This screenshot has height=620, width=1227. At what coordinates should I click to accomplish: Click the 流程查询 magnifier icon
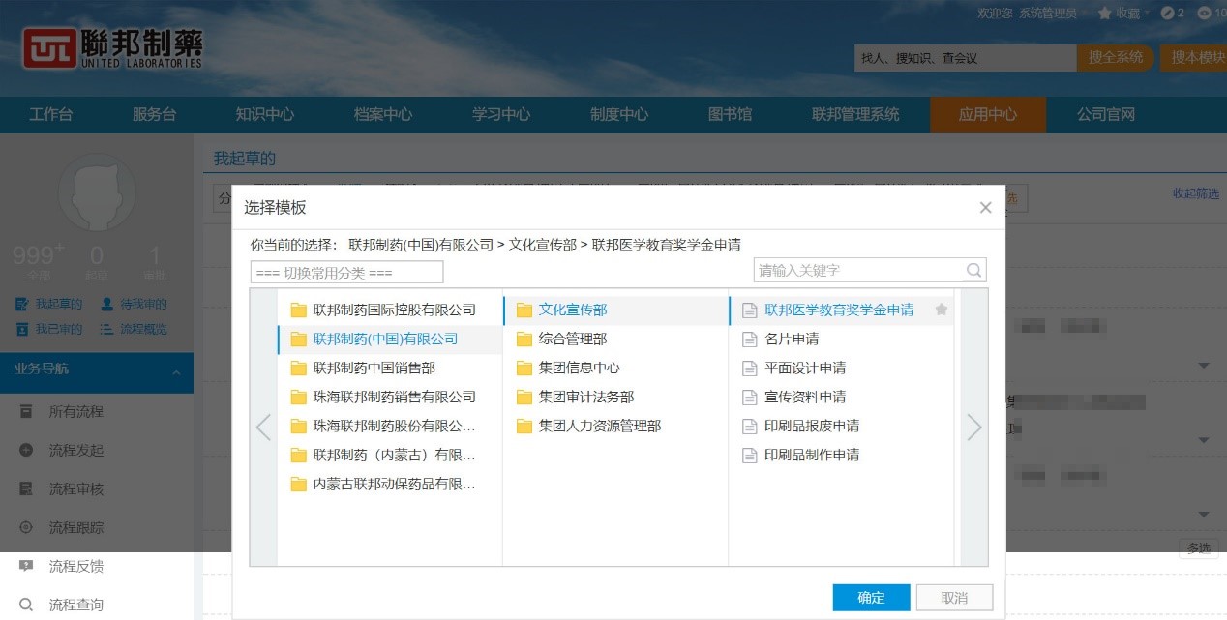[x=26, y=605]
